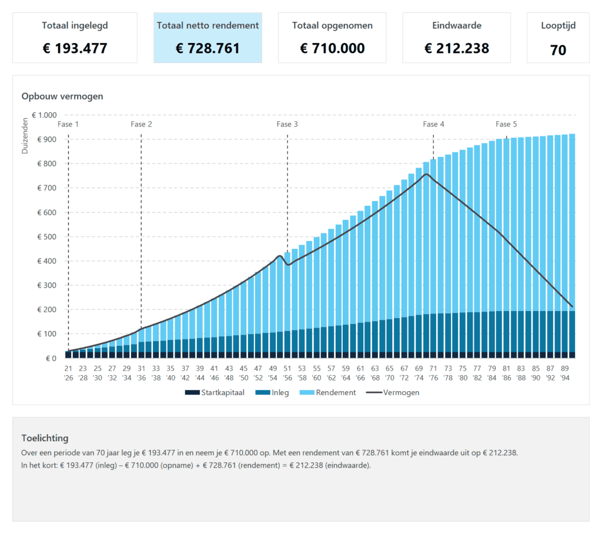
Task: Select the Fase 2 marker label
Action: (x=141, y=124)
